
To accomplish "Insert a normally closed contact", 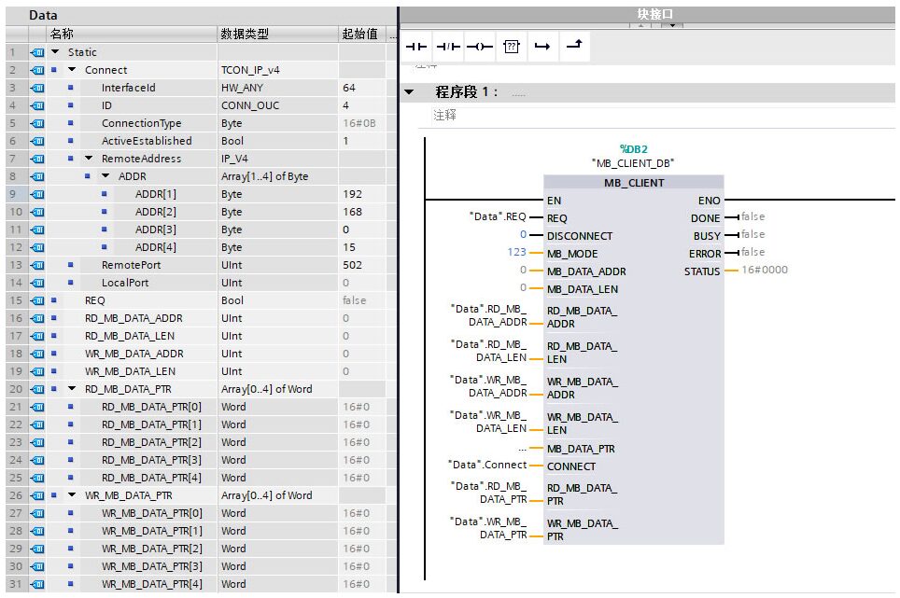I will pyautogui.click(x=448, y=47).
